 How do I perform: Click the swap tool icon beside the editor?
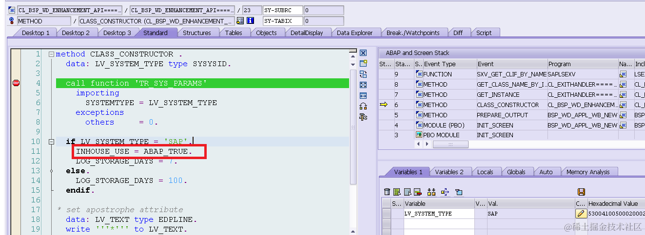click(363, 74)
